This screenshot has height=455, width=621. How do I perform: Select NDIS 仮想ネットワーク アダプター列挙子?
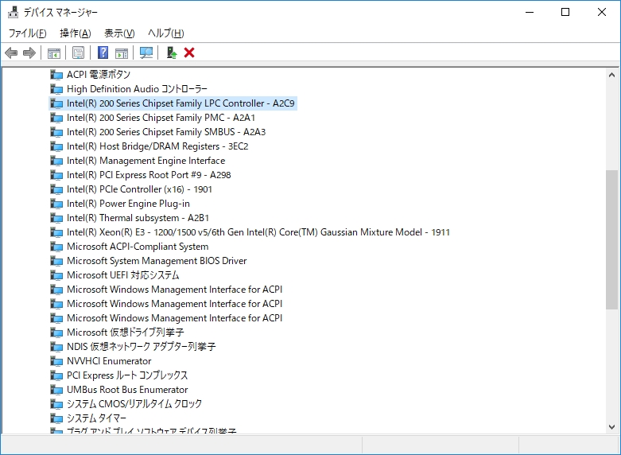(x=142, y=346)
